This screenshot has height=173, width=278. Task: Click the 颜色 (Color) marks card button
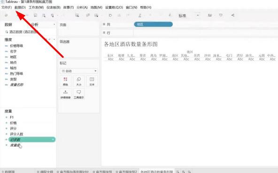pyautogui.click(x=65, y=81)
